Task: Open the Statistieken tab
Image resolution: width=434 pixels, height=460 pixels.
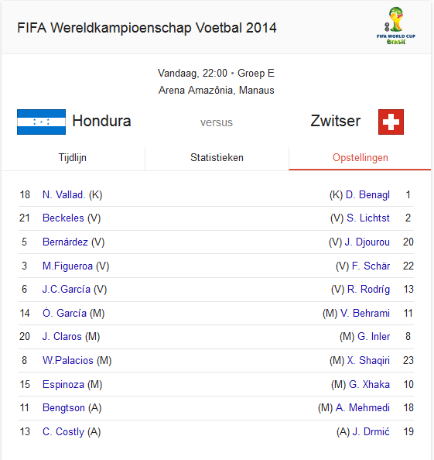Action: coord(217,158)
